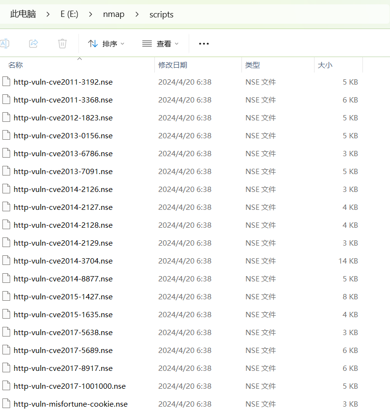Screen dimensions: 390x411
Task: Click the file icon of http-vuln-cve2015-1427.nse
Action: click(6, 296)
